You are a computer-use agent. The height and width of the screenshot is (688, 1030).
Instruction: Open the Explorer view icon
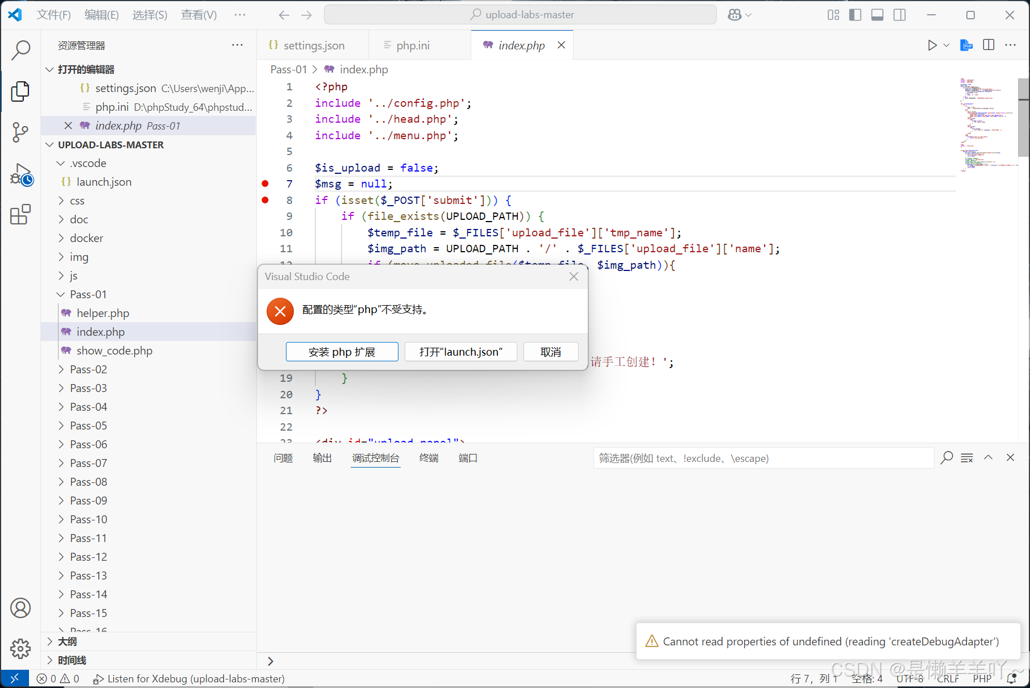coord(20,91)
